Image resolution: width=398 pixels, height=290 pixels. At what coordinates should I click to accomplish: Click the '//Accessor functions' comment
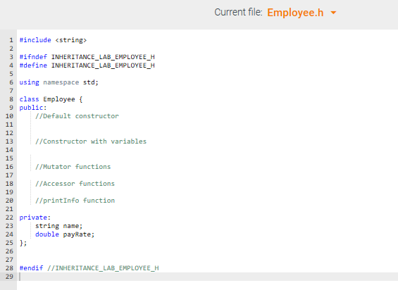pos(75,184)
